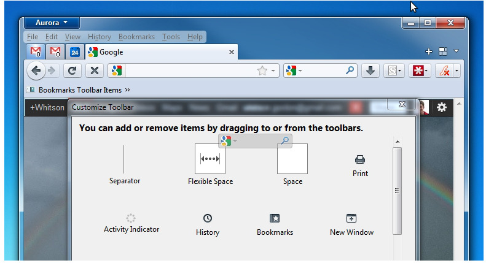Click the Print icon in Customize Toolbar
Viewport: 486px width, 263px height.
tap(360, 160)
